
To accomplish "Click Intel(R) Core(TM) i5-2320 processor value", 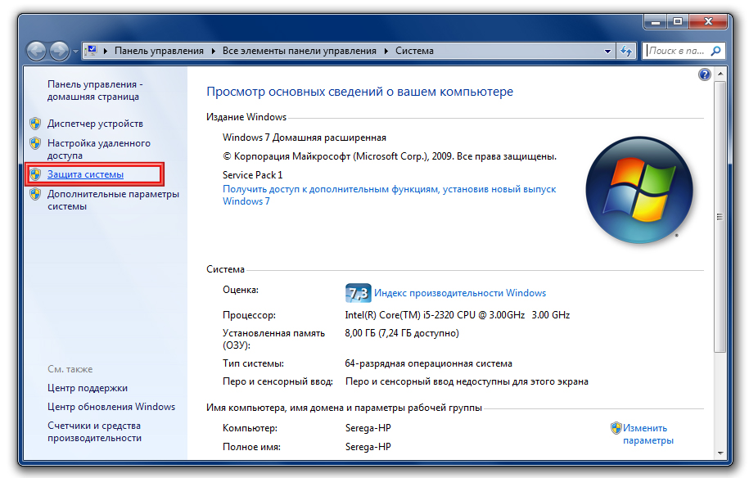I will (457, 315).
